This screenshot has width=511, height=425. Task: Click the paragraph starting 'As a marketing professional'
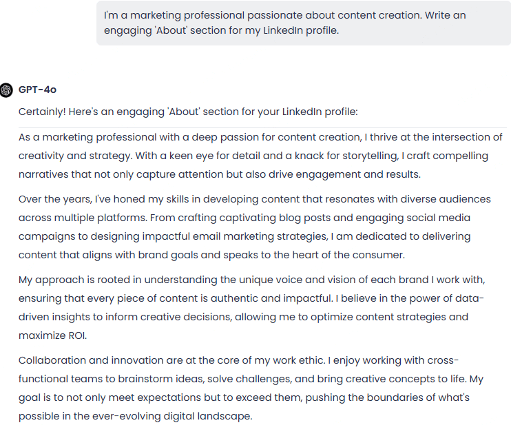pyautogui.click(x=260, y=156)
